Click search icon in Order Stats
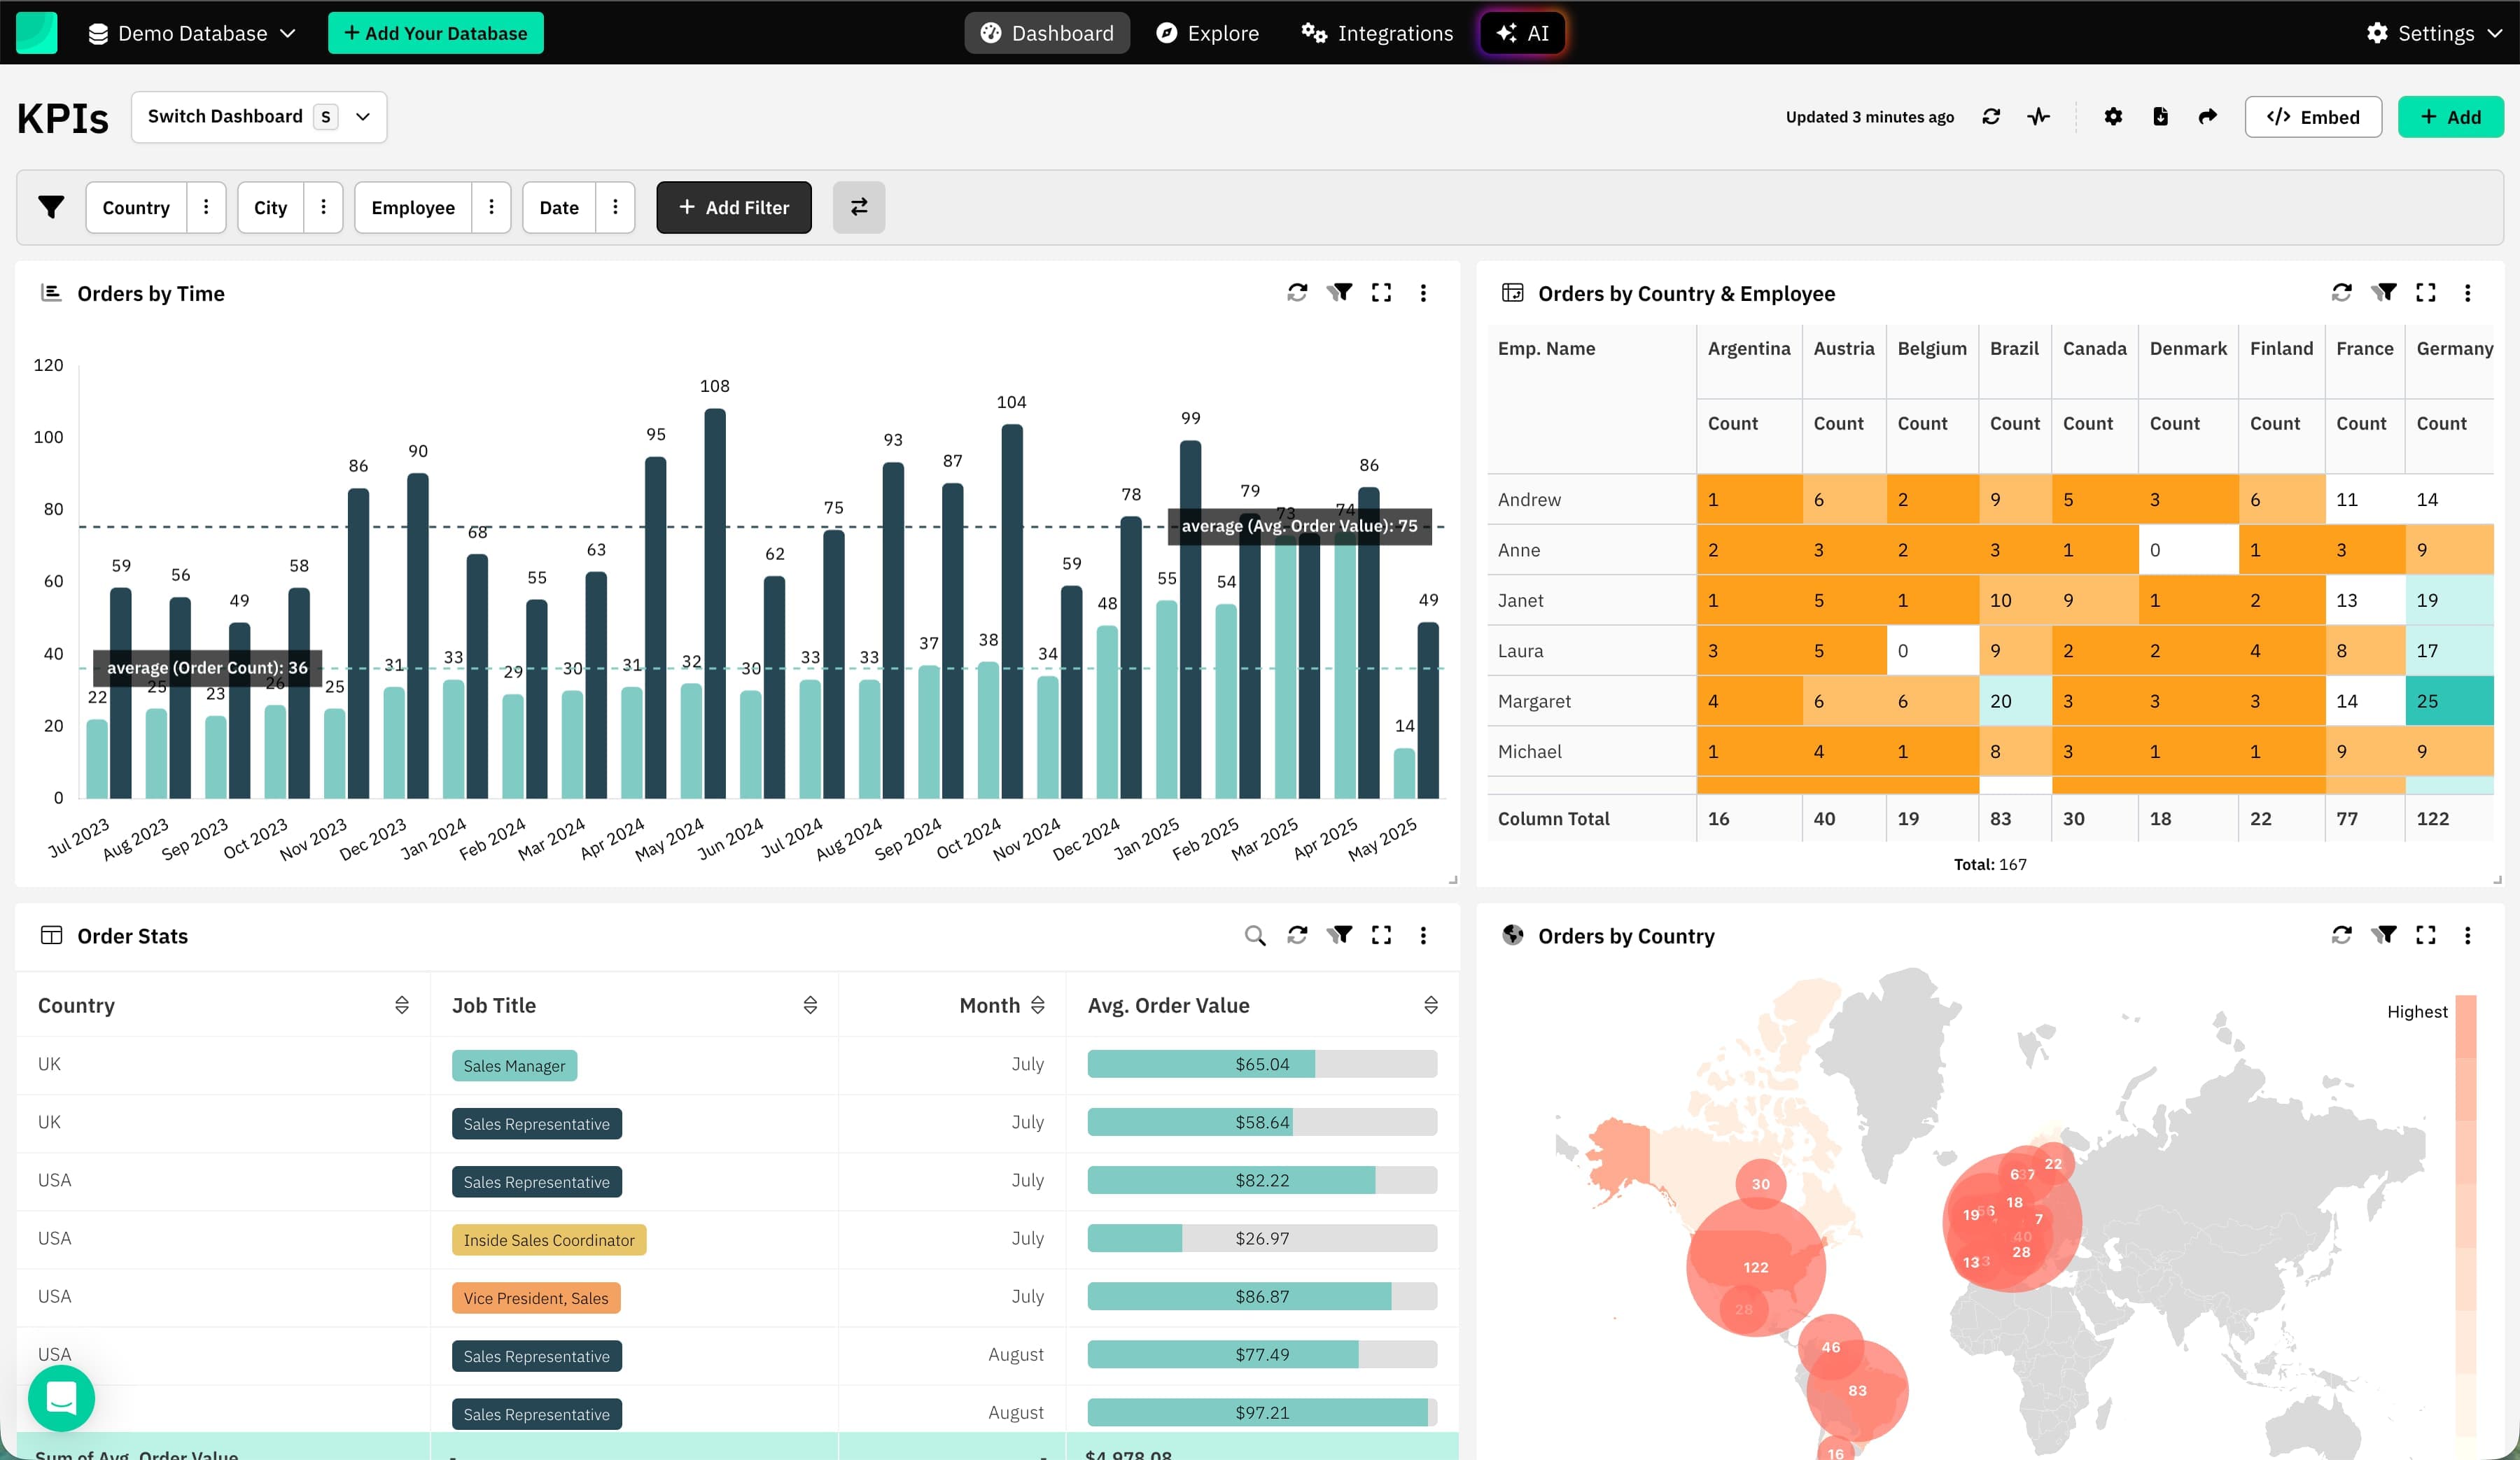Image resolution: width=2520 pixels, height=1460 pixels. click(1254, 935)
